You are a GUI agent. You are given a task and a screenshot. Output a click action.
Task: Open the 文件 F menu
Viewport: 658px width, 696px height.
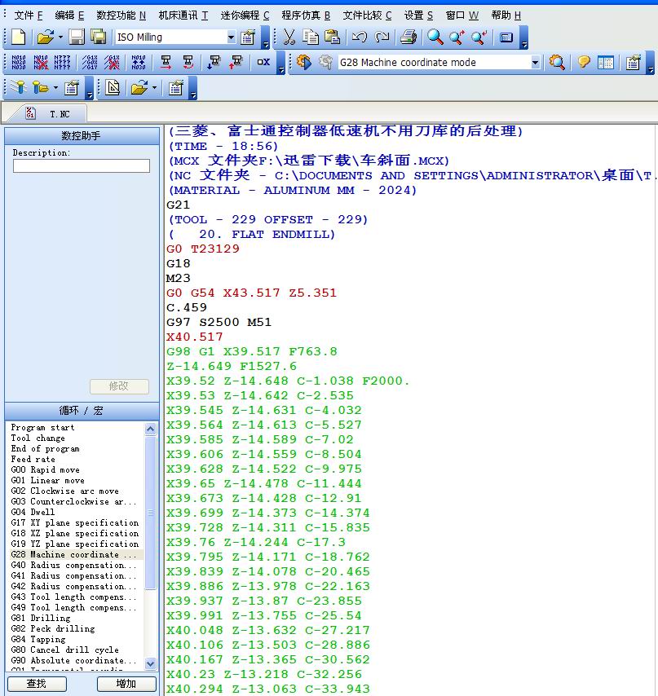tap(29, 15)
